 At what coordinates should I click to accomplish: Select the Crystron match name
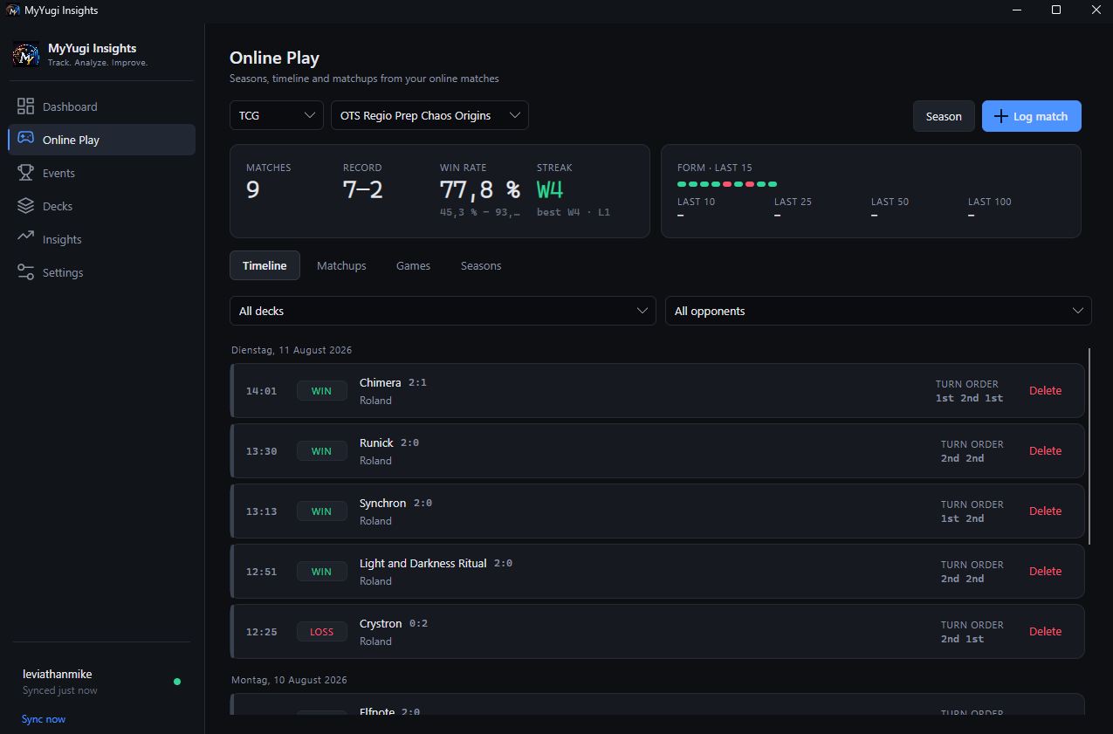(x=381, y=623)
